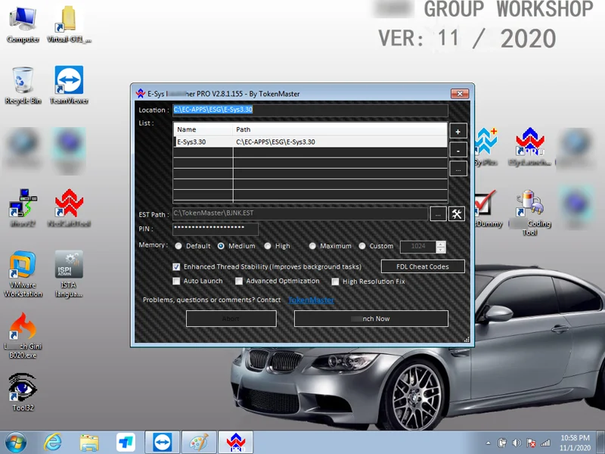Toggle Enhanced Thread Stability checkbox
The image size is (605, 454).
(x=176, y=267)
